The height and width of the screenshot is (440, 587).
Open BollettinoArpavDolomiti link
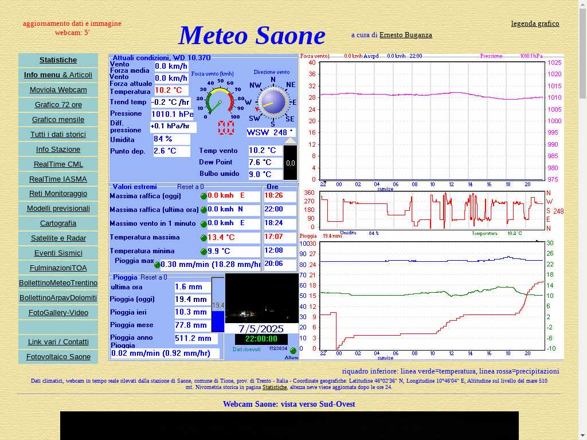coord(58,298)
